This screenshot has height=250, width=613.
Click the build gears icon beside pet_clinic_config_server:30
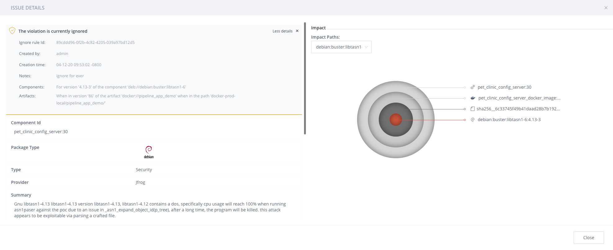click(472, 87)
